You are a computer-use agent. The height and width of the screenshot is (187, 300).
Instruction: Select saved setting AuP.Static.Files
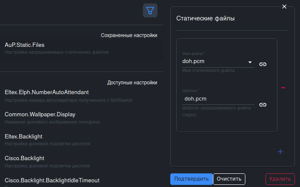point(25,45)
